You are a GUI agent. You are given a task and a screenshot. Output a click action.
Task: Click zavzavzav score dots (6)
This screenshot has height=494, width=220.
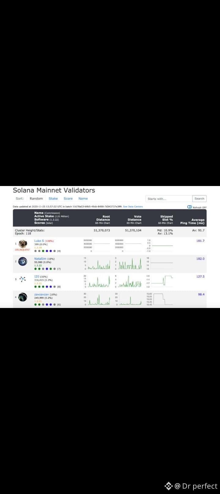[x=47, y=304]
